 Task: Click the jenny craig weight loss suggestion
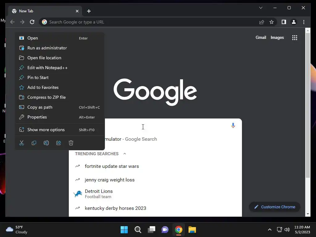point(155,180)
